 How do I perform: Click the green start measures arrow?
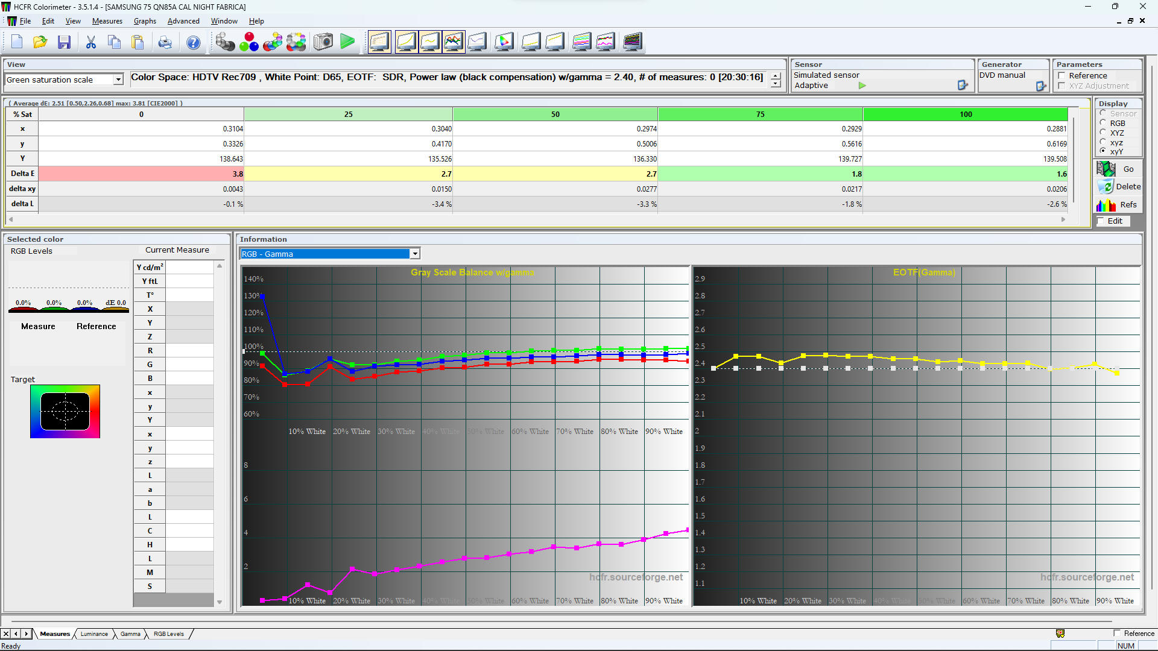(347, 42)
